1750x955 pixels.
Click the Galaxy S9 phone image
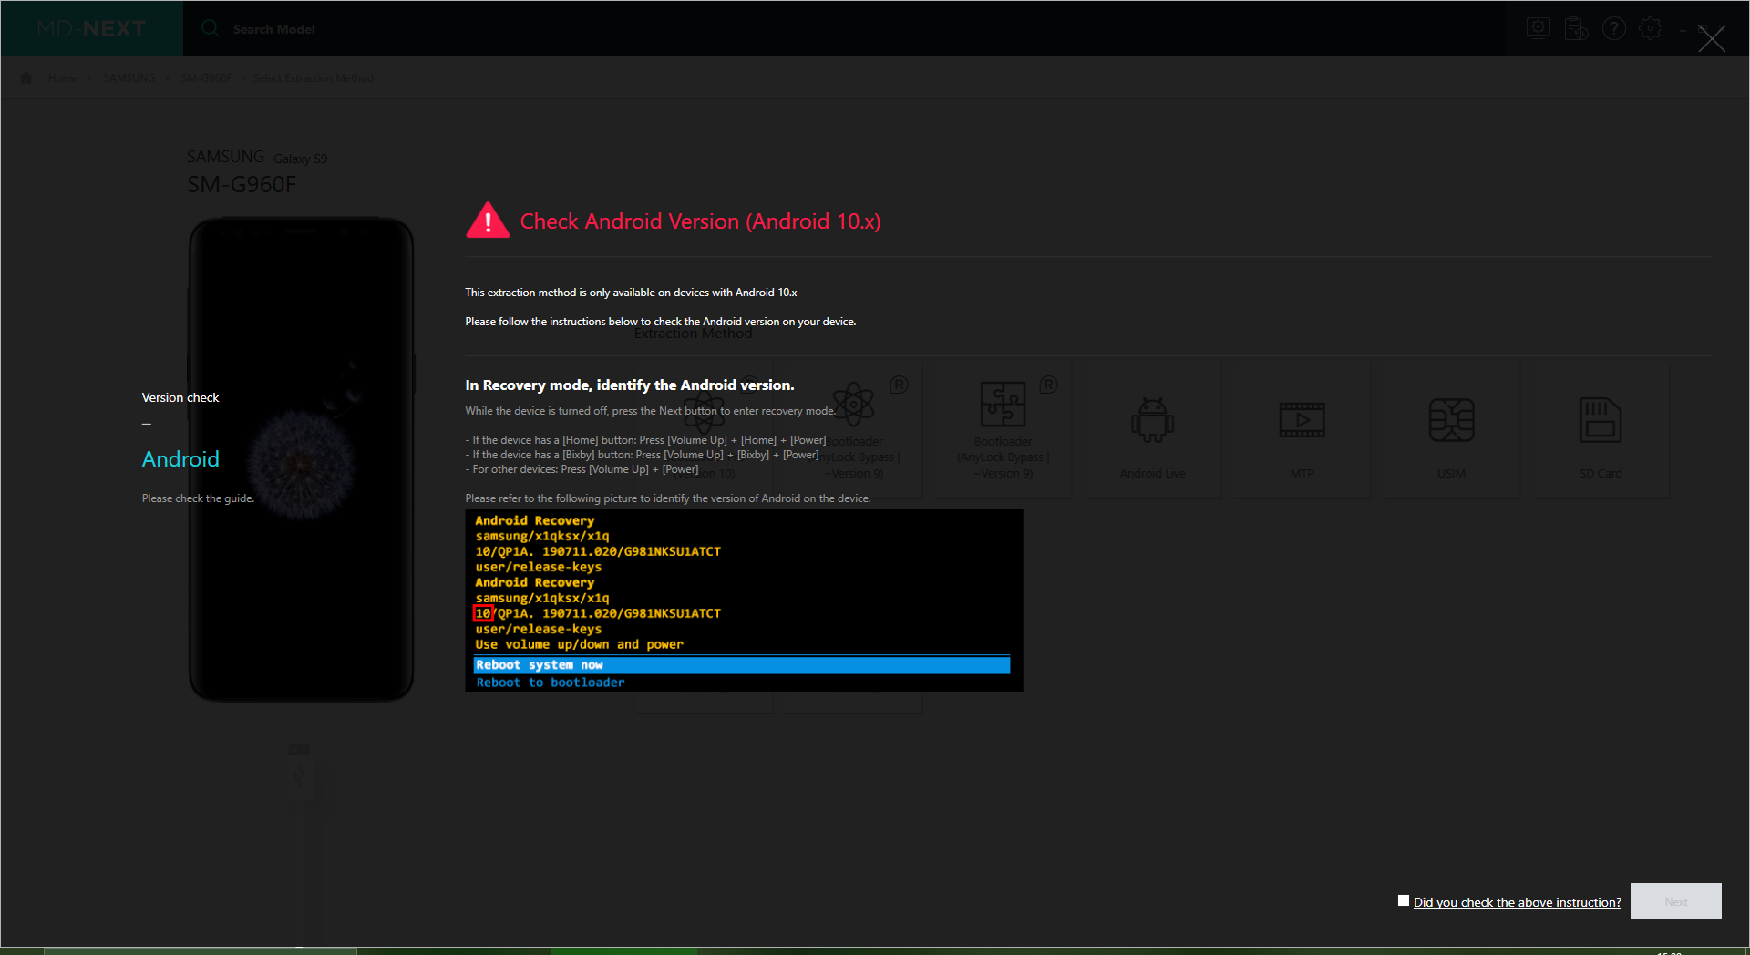coord(301,459)
